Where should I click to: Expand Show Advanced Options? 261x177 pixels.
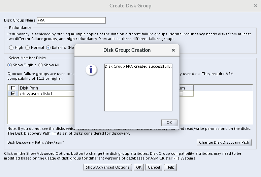[x=107, y=167]
